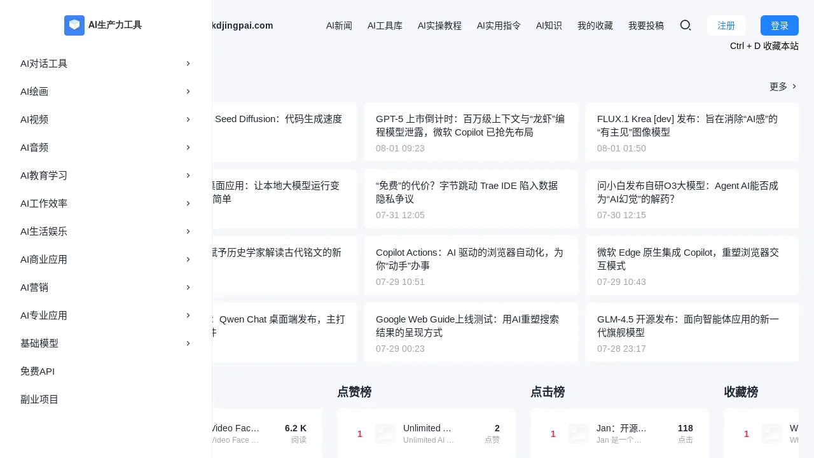814x458 pixels.
Task: Open 微软 Edge 原生集成 Copilot article
Action: tap(692, 266)
